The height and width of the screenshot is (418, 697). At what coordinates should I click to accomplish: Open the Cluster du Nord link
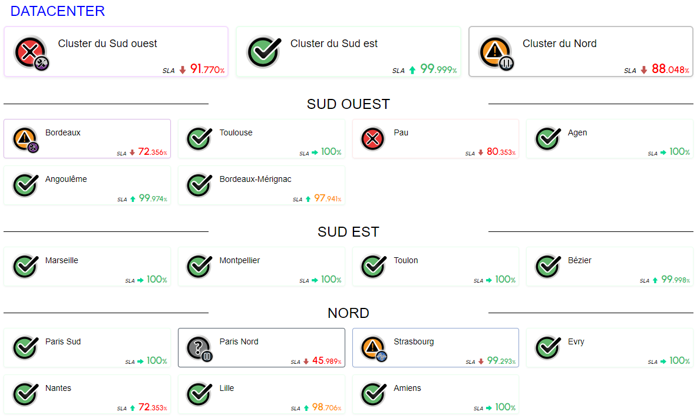[559, 44]
